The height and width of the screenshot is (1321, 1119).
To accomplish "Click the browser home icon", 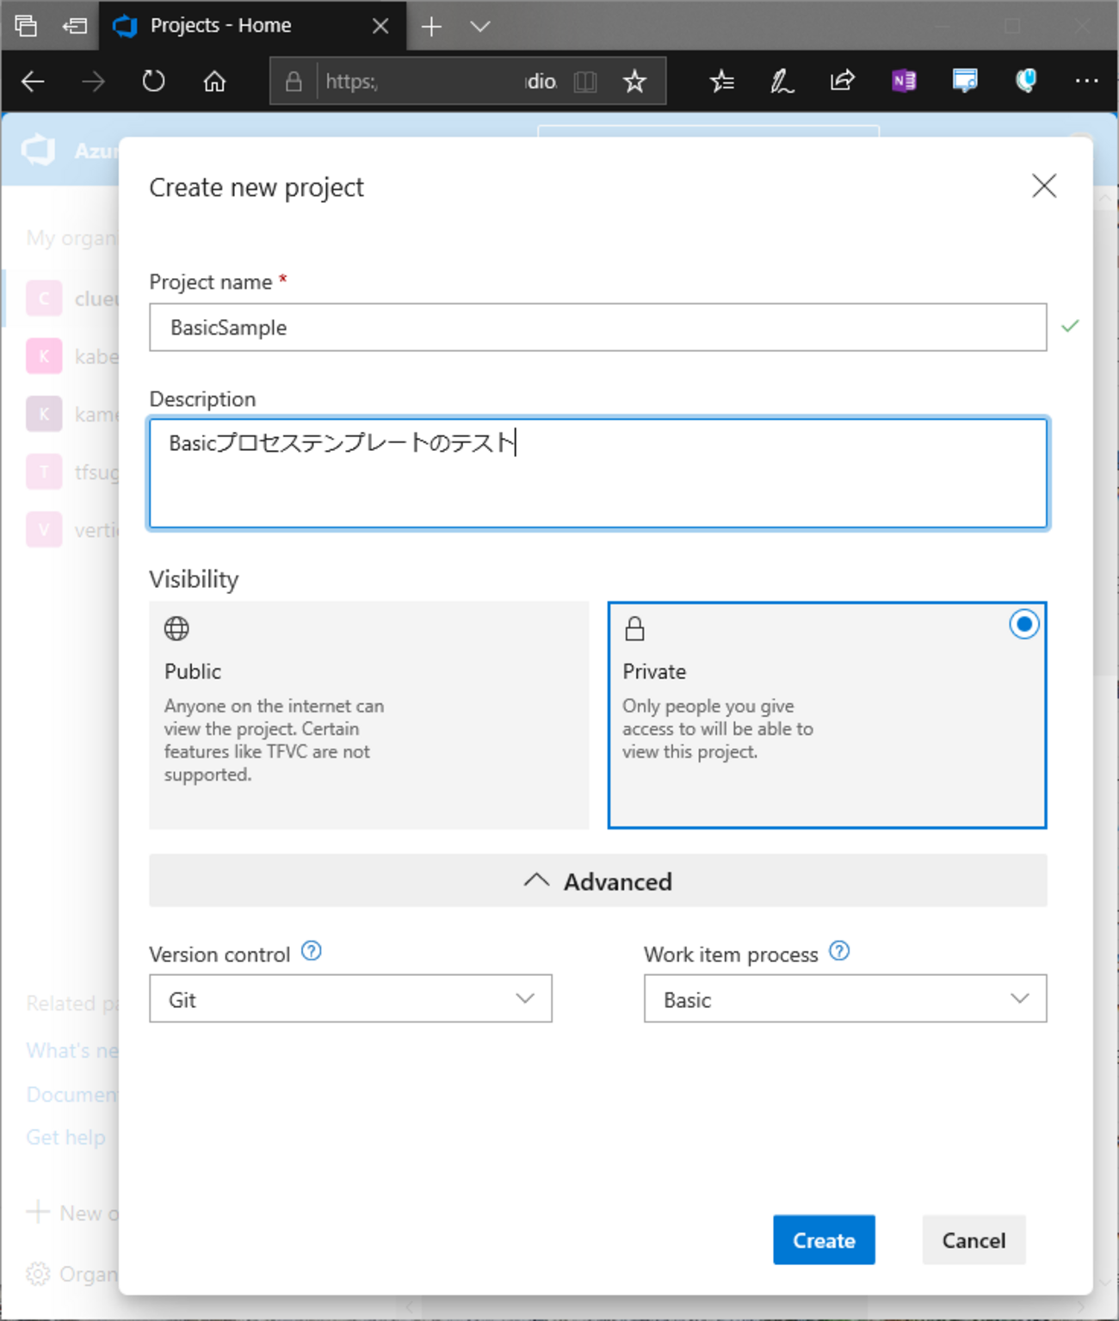I will [x=214, y=82].
